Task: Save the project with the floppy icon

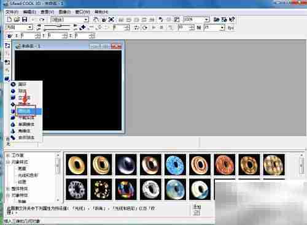Action: point(25,20)
